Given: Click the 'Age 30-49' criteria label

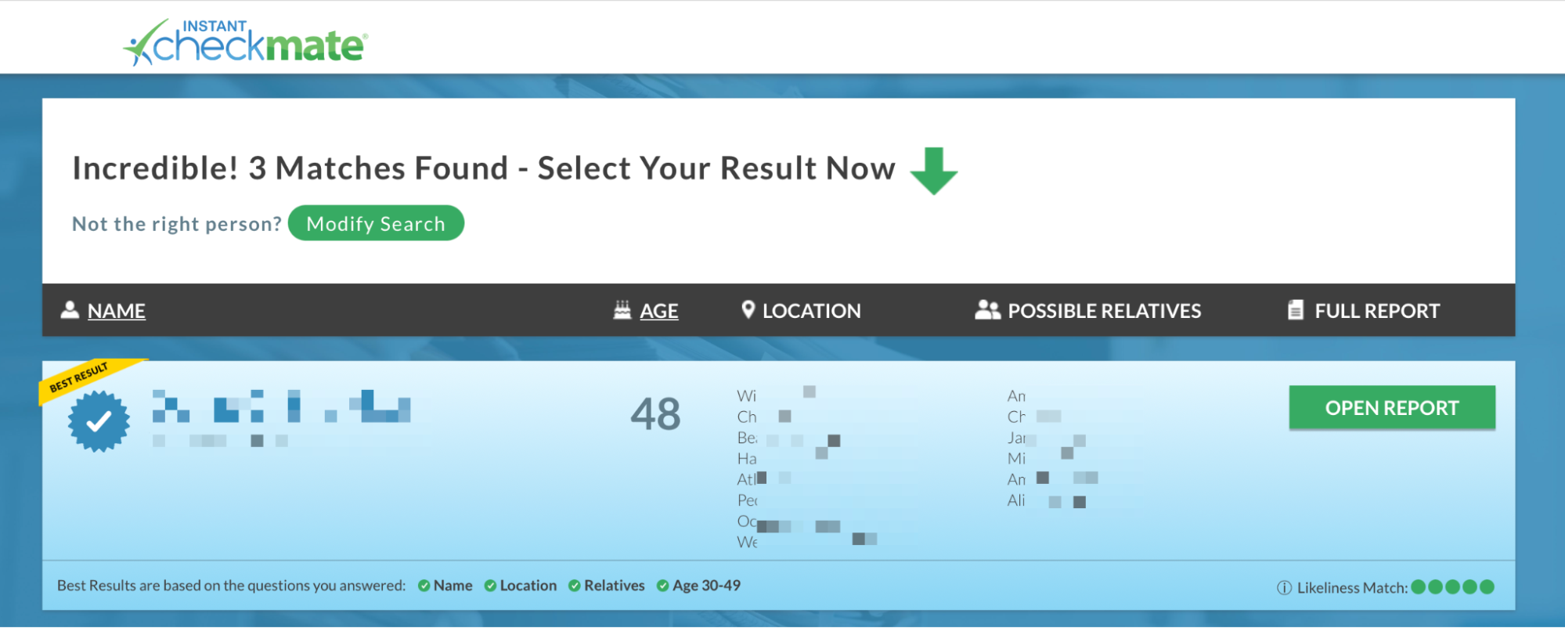Looking at the screenshot, I should point(706,586).
